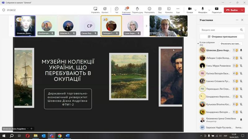This screenshot has width=248, height=139.
Task: Open Отправка приглашения invitation button
Action: point(222,36)
